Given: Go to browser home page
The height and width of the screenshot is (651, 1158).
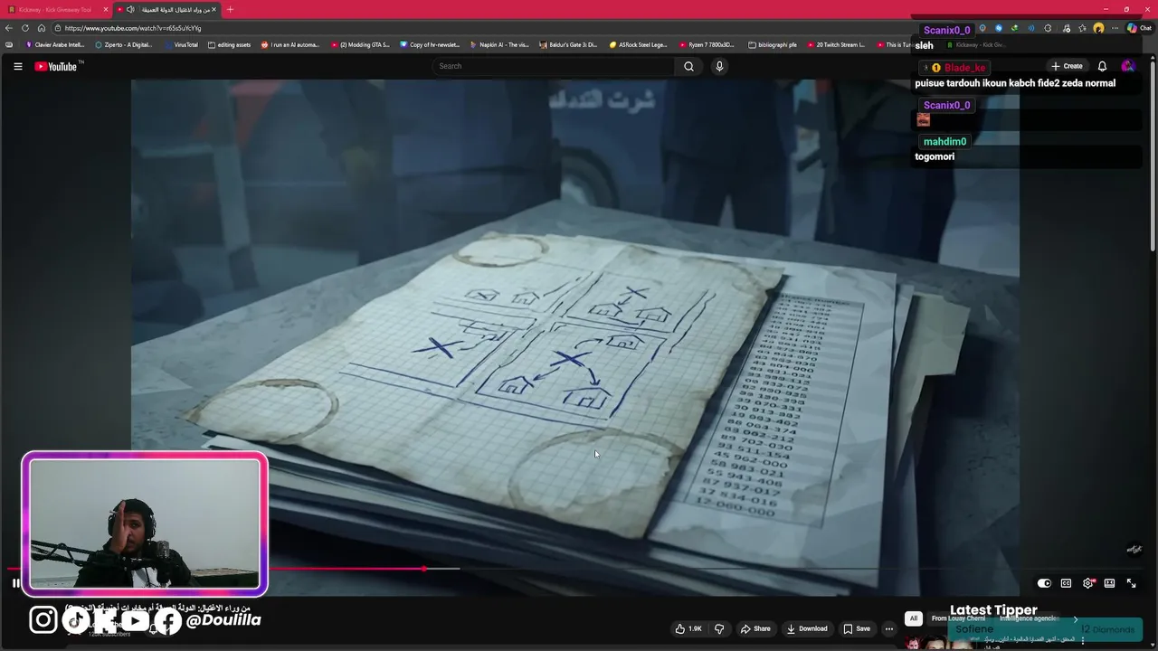Looking at the screenshot, I should tap(42, 28).
